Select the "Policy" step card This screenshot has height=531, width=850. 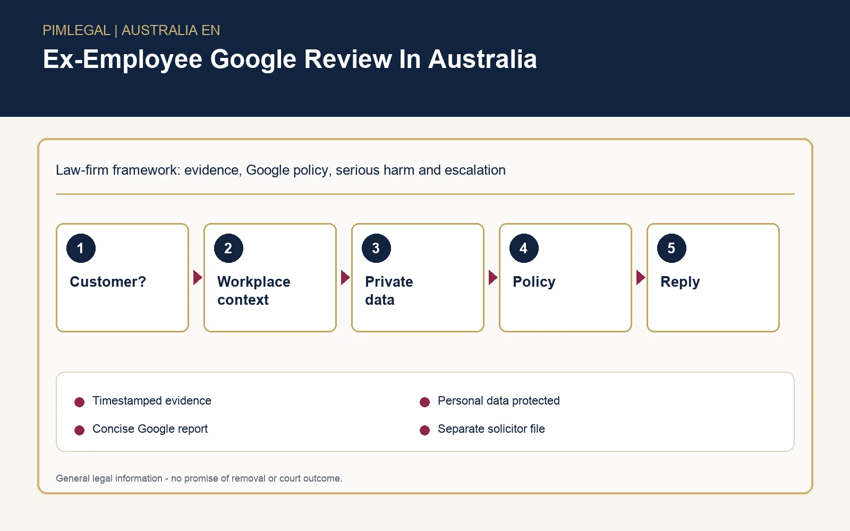point(566,278)
